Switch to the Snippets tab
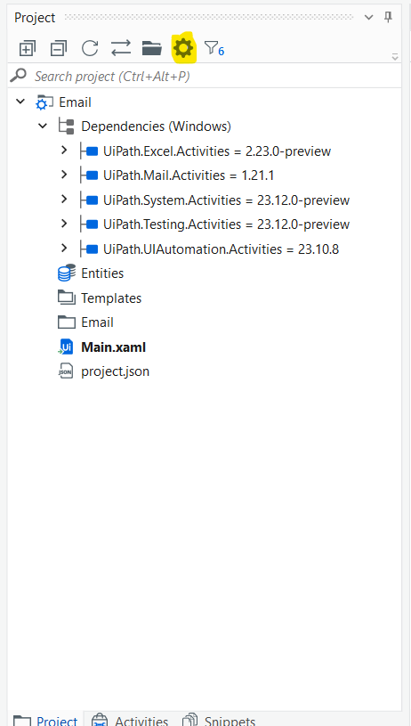The width and height of the screenshot is (411, 726). (x=218, y=721)
